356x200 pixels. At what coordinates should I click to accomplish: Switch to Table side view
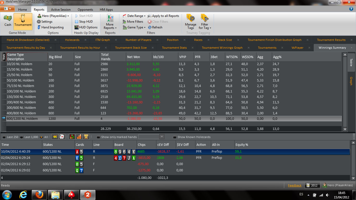click(351, 63)
